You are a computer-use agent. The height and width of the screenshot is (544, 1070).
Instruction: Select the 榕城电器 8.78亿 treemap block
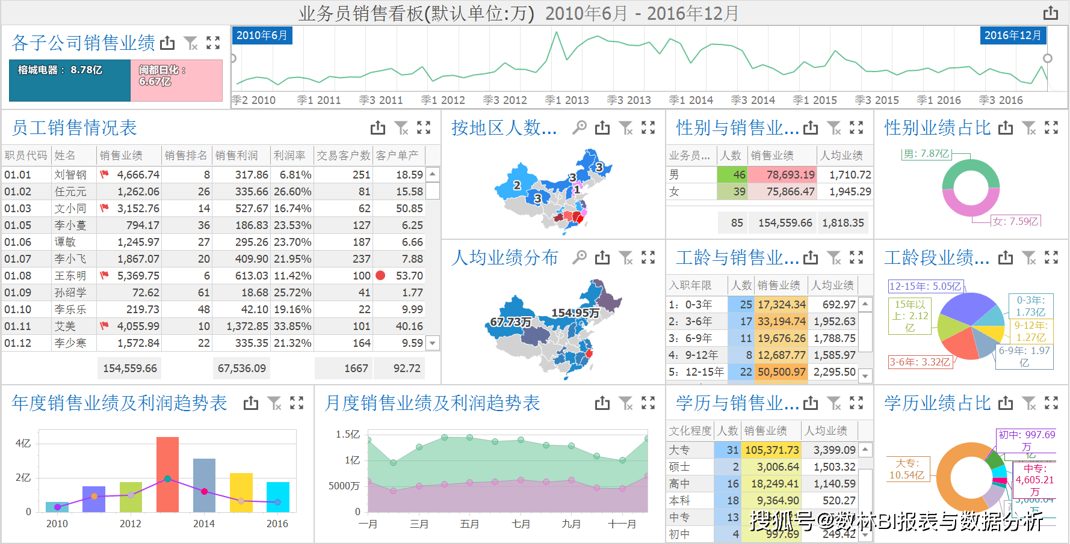(70, 80)
